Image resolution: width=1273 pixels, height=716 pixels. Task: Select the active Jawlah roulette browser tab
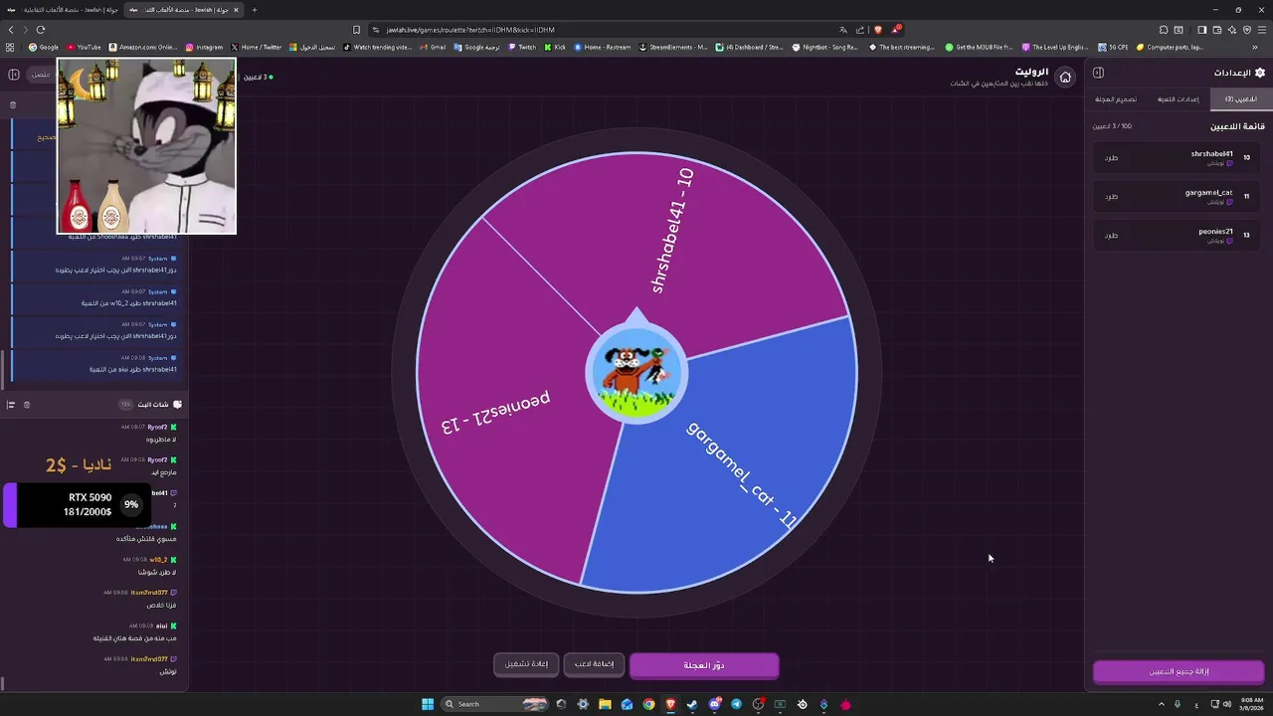(x=186, y=10)
